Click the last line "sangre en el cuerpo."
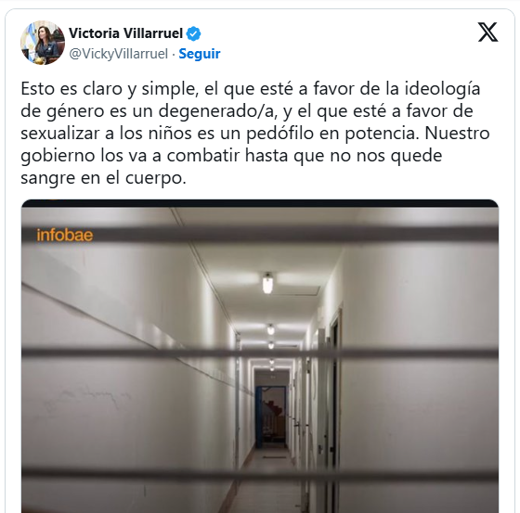 click(103, 178)
